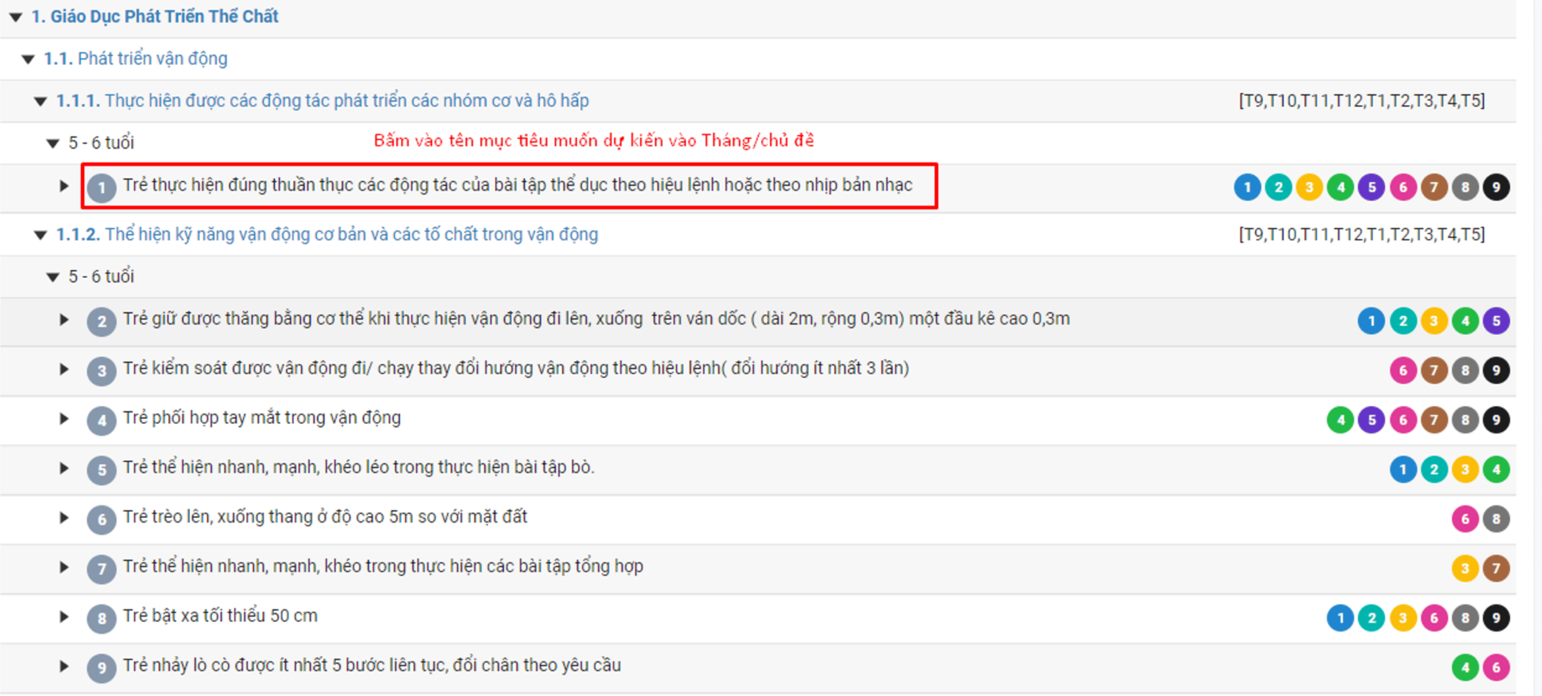Click teal badge 2 on 'Trẻ bật xa' row
This screenshot has height=696, width=1542.
(1372, 618)
